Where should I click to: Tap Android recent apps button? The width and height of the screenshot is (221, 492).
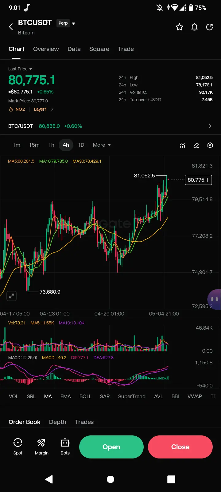(x=171, y=479)
